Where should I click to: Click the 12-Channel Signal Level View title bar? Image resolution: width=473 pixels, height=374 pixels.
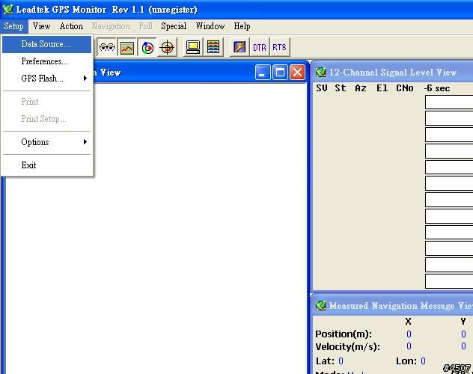[392, 73]
